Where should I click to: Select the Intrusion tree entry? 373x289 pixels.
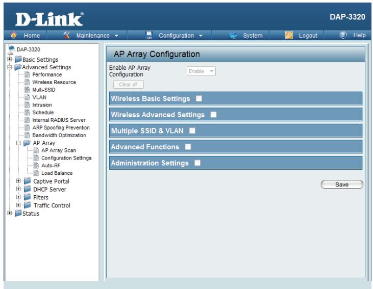(42, 105)
